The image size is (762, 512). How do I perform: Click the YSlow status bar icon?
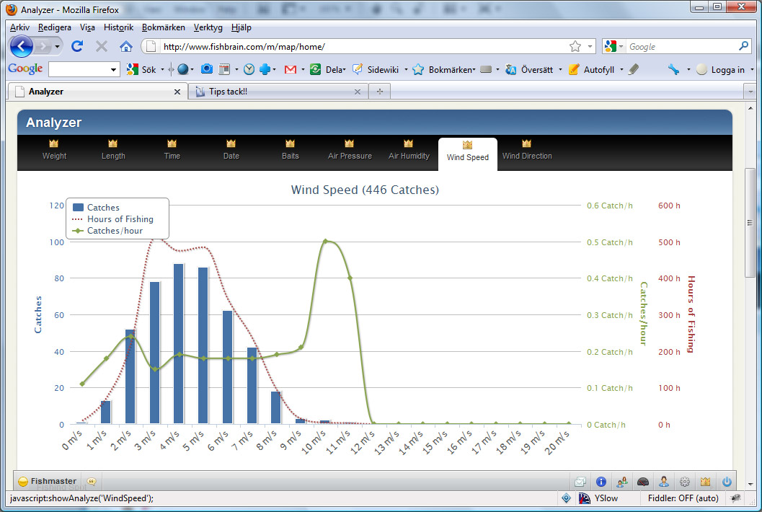click(x=586, y=498)
